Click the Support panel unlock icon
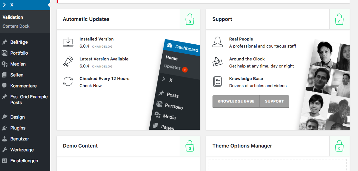Viewport: 358px width, 171px height. point(339,19)
